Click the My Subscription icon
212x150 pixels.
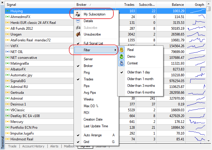click(78, 14)
